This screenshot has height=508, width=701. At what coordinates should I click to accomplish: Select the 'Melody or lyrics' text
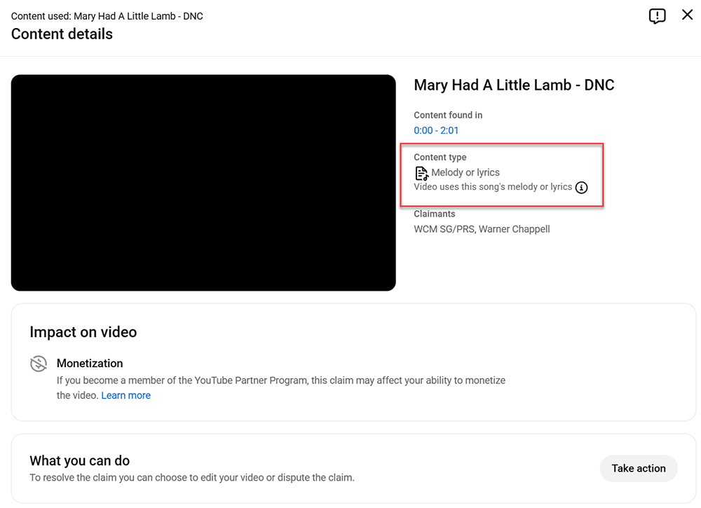click(465, 172)
